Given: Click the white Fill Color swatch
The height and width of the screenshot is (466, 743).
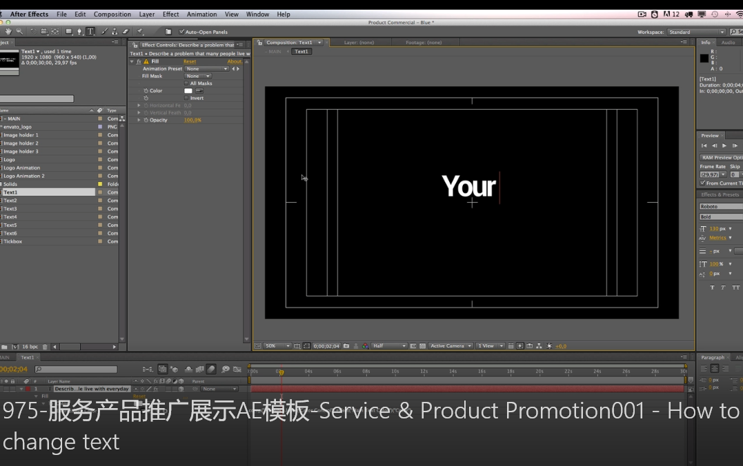Looking at the screenshot, I should tap(188, 91).
